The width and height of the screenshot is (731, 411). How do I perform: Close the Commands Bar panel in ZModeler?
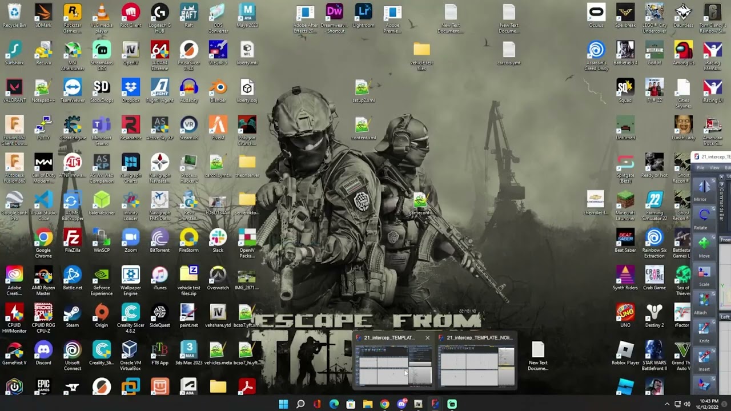[x=721, y=177]
